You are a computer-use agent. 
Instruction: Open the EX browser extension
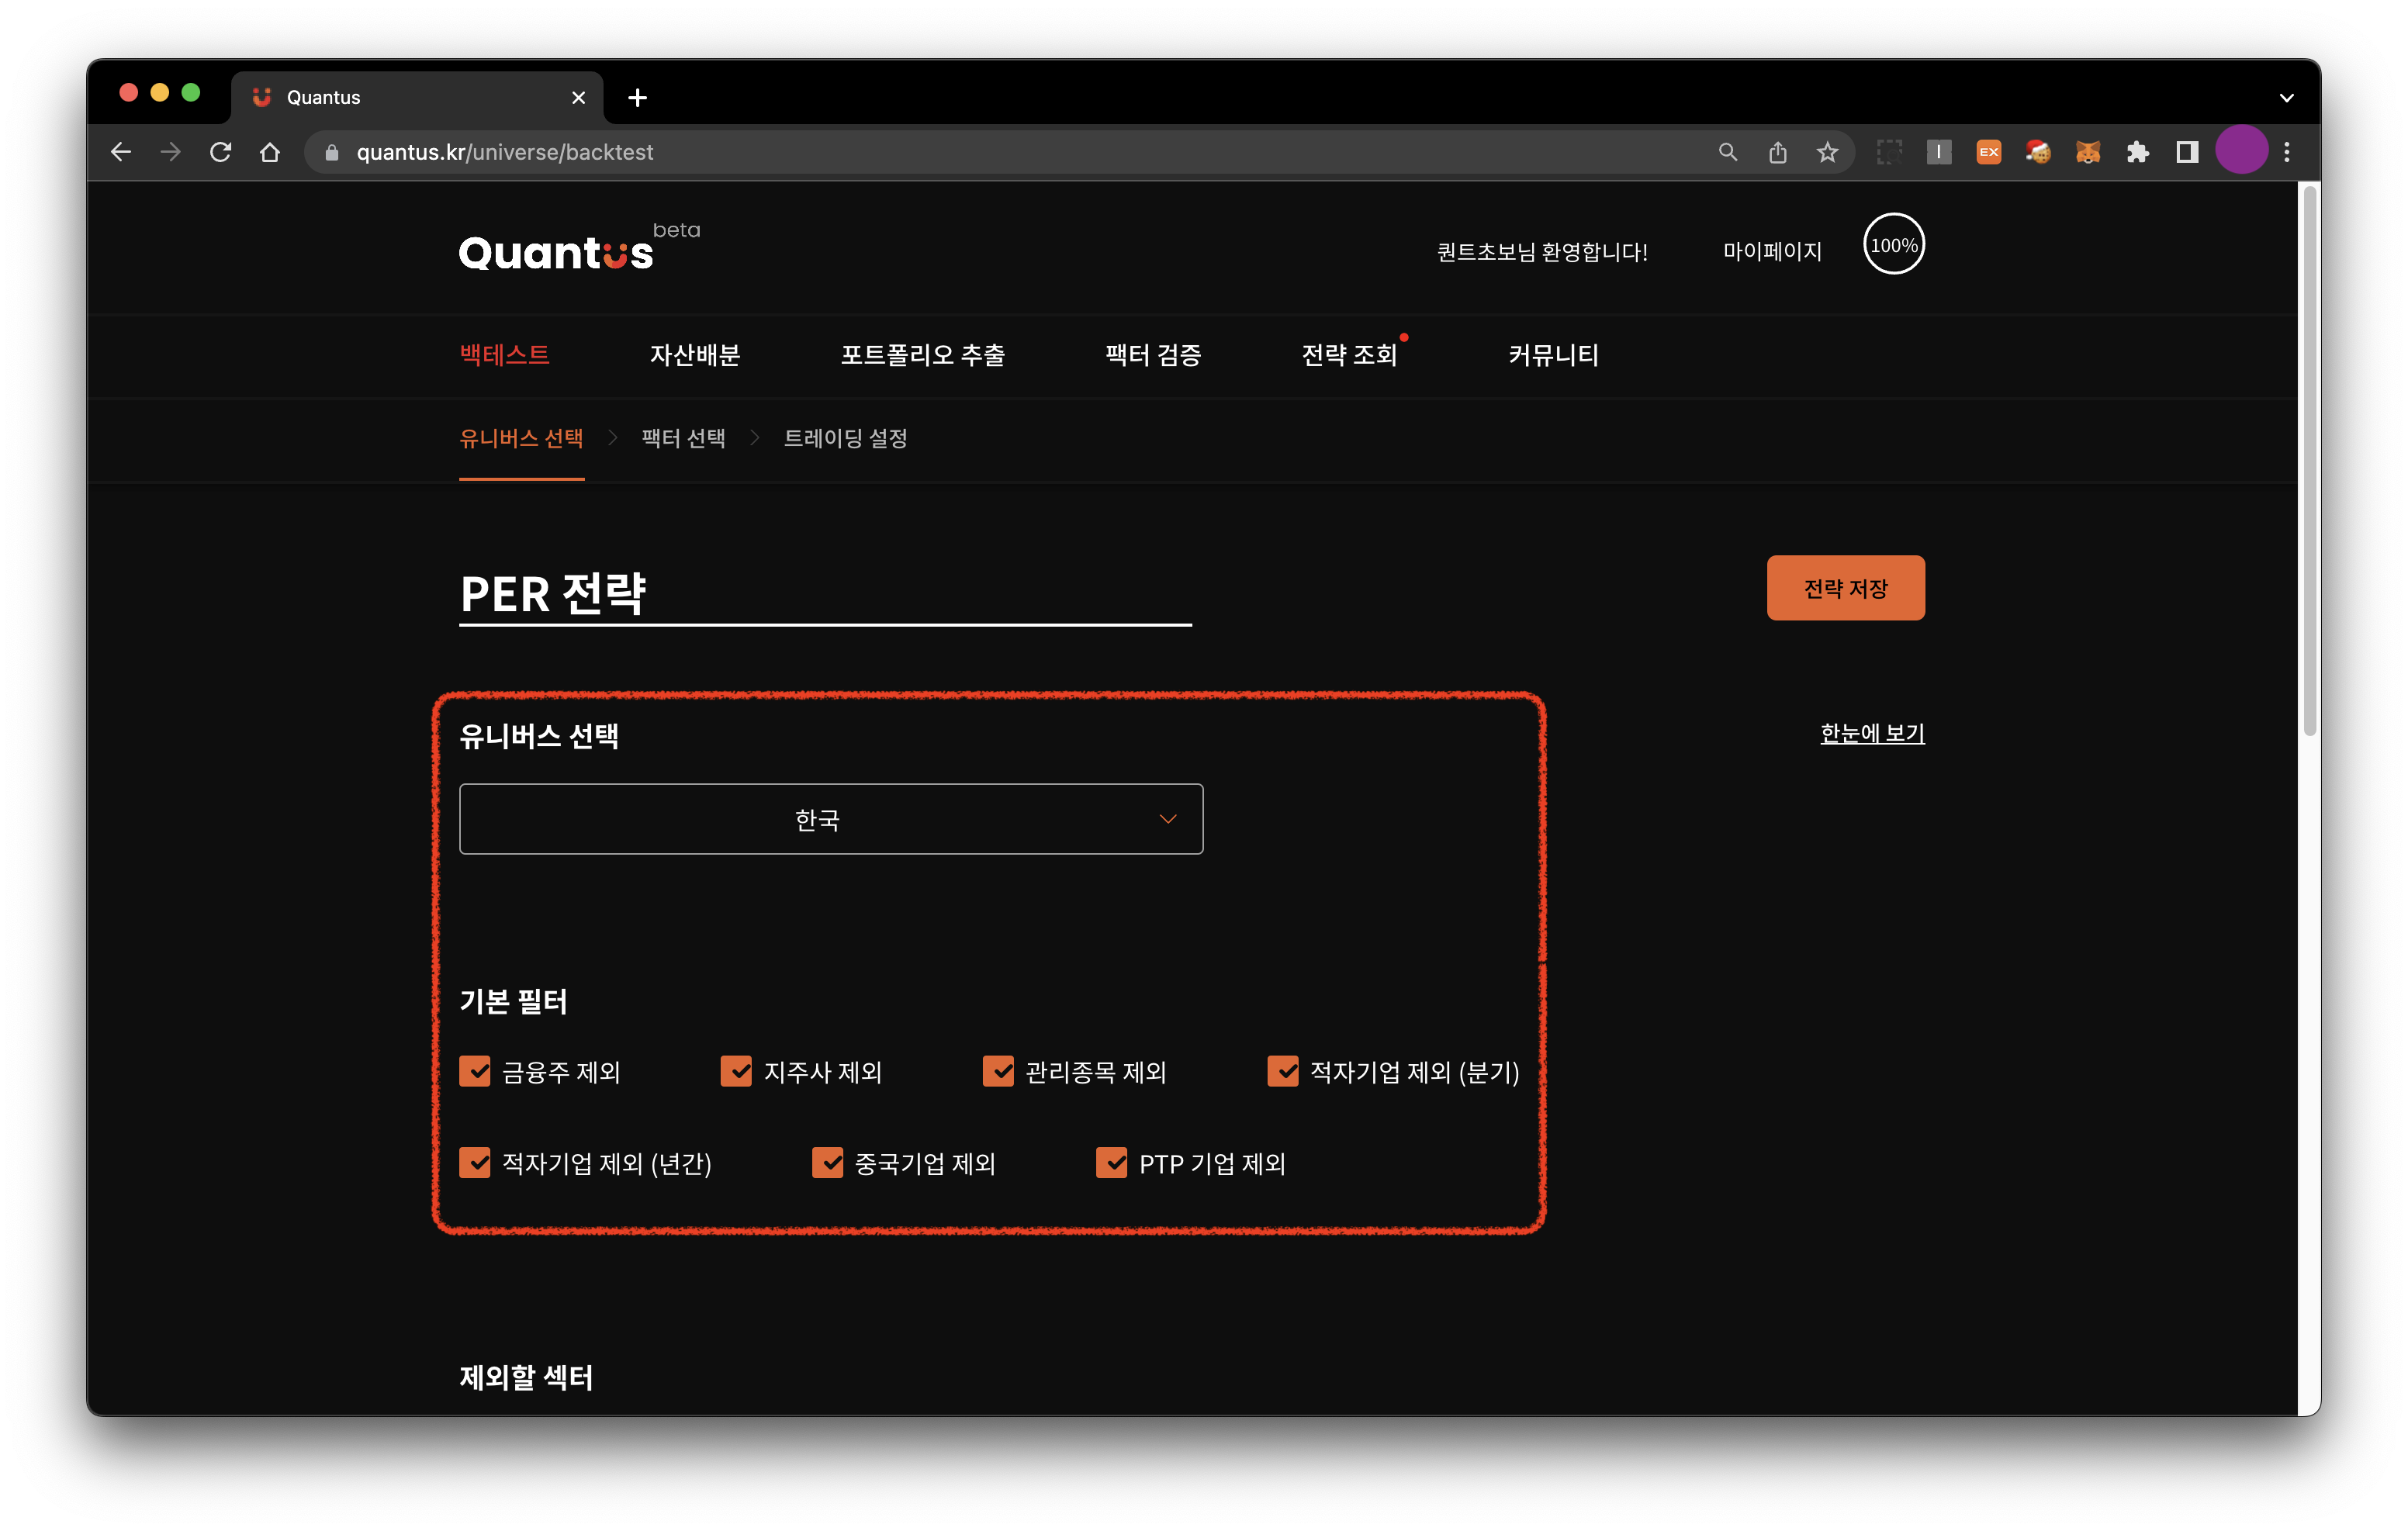(x=1988, y=151)
